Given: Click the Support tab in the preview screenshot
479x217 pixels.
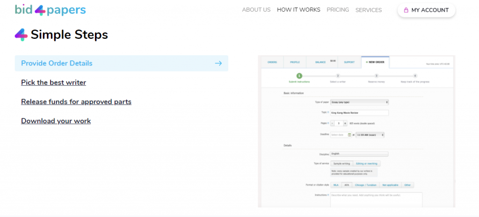Looking at the screenshot, I should pos(349,62).
